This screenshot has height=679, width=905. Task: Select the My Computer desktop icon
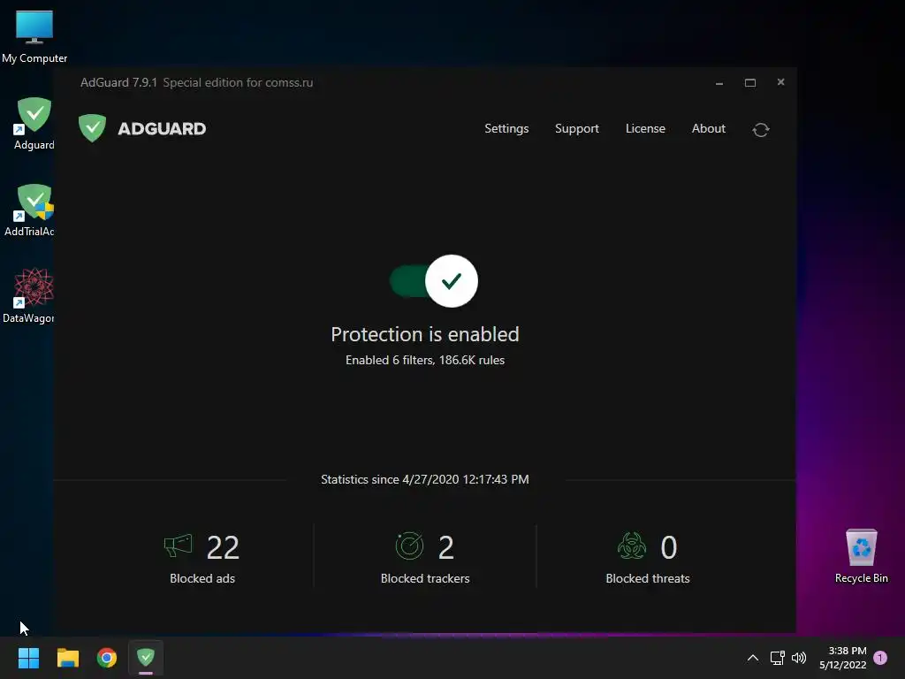(x=34, y=37)
